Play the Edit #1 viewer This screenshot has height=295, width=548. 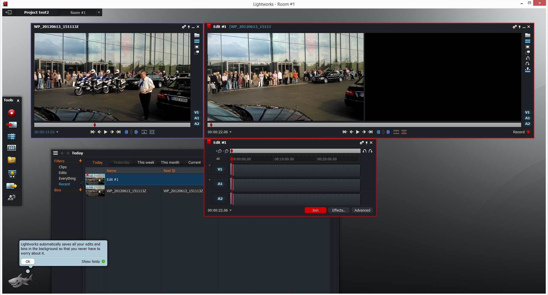pos(358,132)
